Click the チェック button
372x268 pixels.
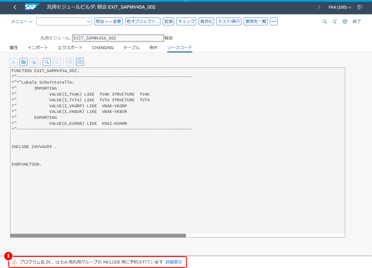[186, 21]
